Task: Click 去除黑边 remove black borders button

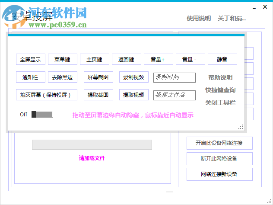Action: tap(63, 77)
